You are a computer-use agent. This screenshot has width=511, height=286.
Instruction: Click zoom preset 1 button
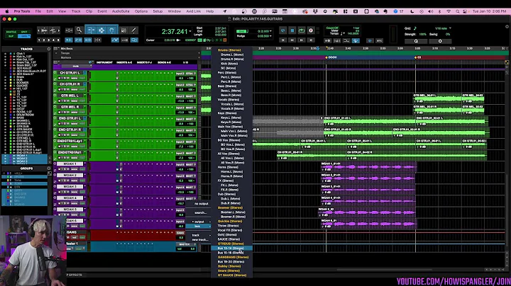coord(39,40)
